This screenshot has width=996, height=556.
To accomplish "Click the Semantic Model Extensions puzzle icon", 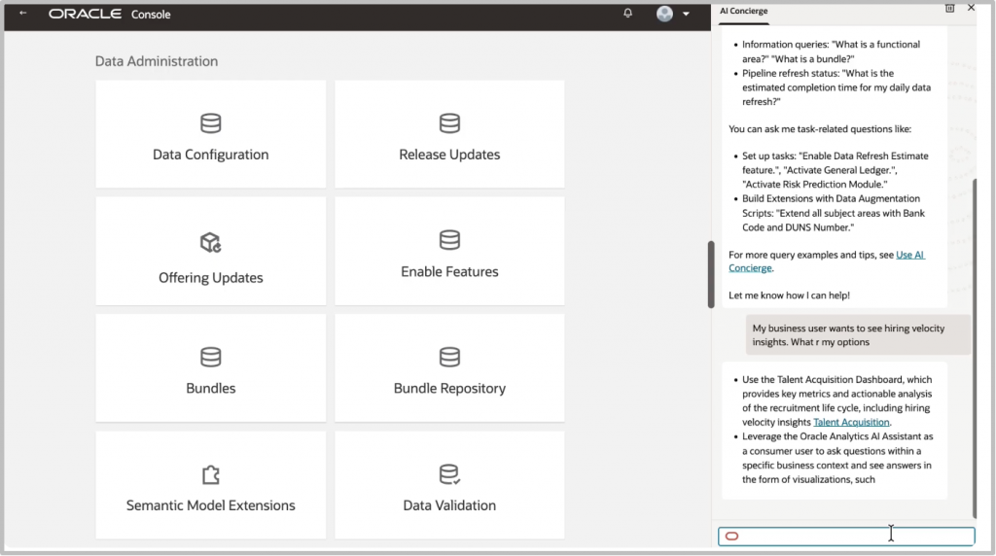I will coord(210,474).
